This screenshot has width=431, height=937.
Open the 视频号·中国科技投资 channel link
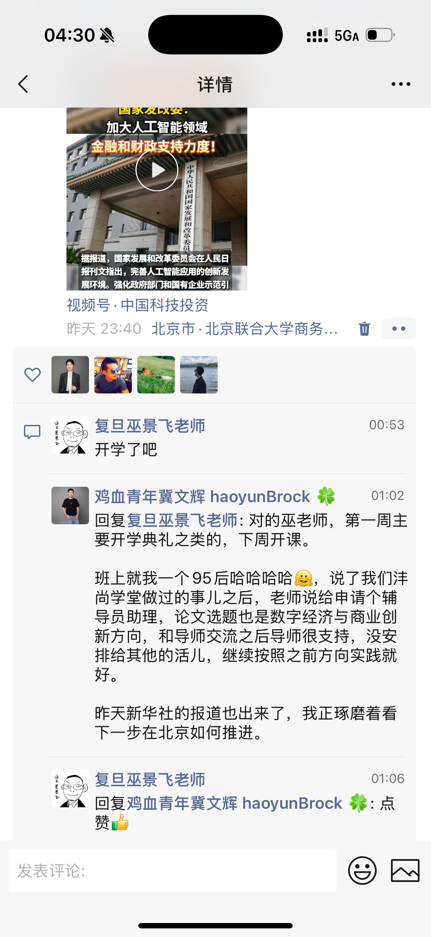pos(138,305)
